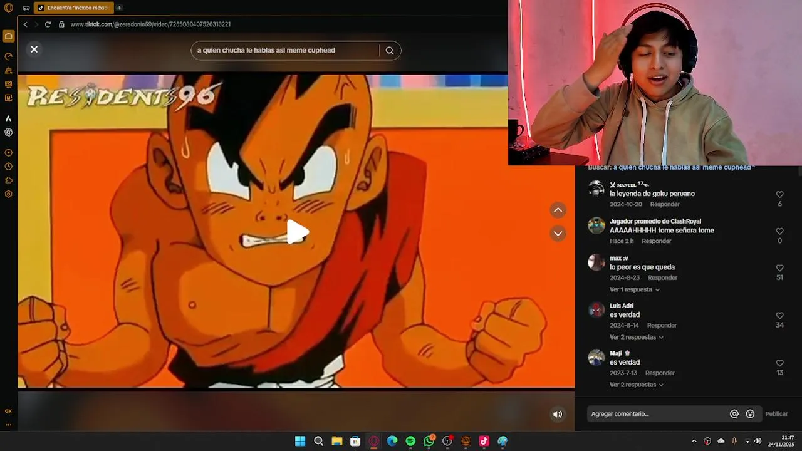Click the GX label at sidebar bottom
The width and height of the screenshot is (802, 451).
(x=8, y=412)
